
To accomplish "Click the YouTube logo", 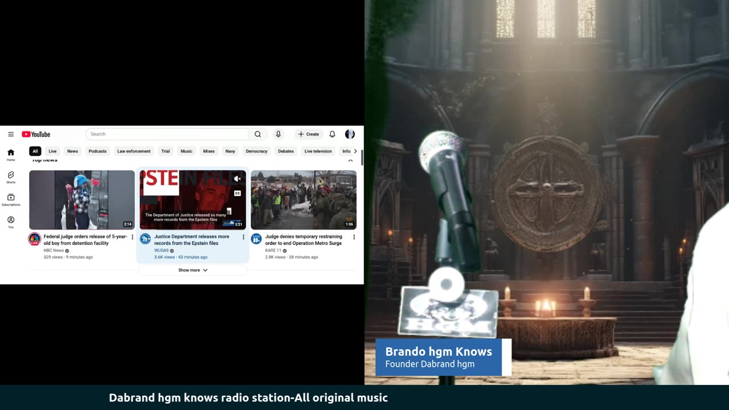I will [x=36, y=134].
